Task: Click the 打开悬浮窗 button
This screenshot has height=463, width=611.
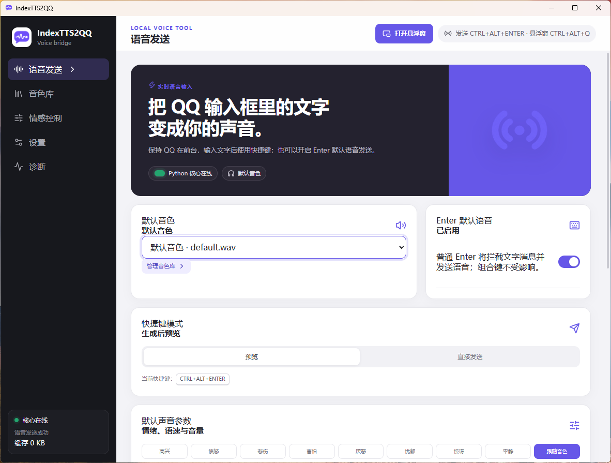Action: [404, 34]
